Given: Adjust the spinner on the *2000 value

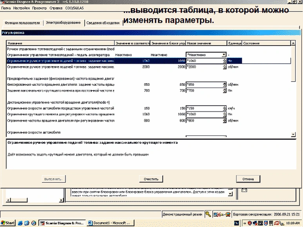Looking at the screenshot, I should point(225,67).
